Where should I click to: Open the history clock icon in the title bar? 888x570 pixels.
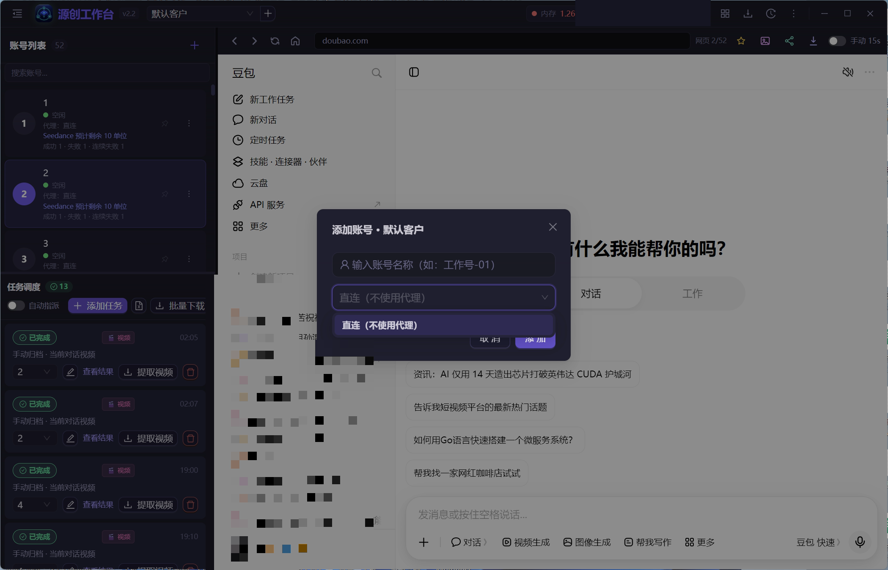tap(771, 14)
